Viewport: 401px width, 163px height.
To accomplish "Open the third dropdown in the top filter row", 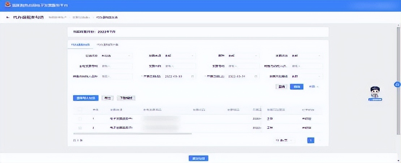I will click(x=243, y=56).
